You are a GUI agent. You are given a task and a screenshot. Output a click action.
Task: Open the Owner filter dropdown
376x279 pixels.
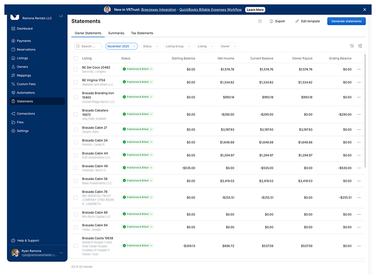228,46
